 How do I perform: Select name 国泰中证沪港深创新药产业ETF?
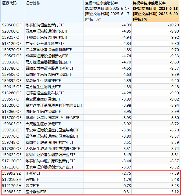50,167
